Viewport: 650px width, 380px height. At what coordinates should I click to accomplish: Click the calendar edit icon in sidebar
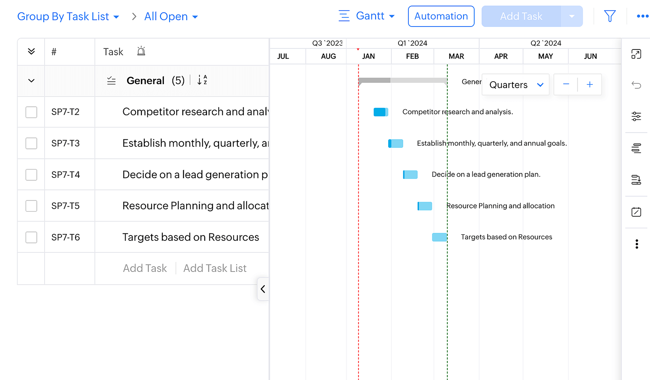click(636, 212)
